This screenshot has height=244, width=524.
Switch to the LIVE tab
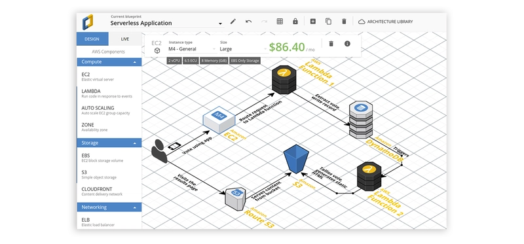tap(125, 39)
